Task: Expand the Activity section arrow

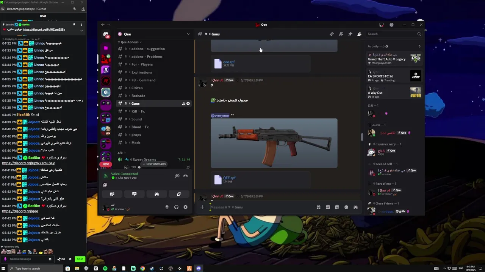Action: [419, 46]
